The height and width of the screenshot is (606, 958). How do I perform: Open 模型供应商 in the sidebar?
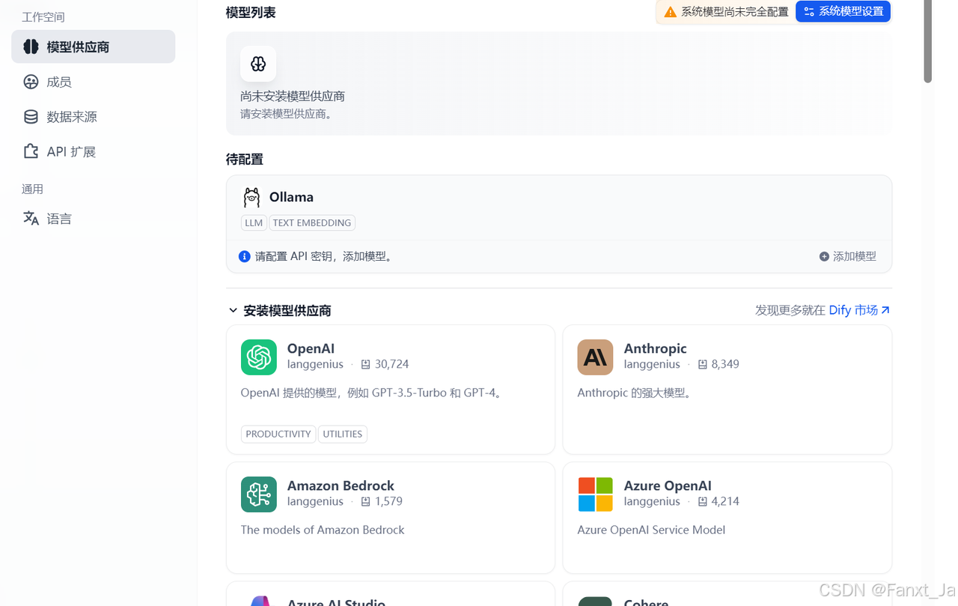pos(94,46)
